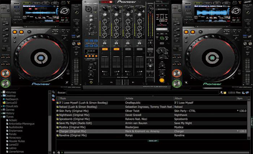Screen dimensions: 253x154
Task: Click the headphone jack socket on the mixer
Action: [x=91, y=82]
